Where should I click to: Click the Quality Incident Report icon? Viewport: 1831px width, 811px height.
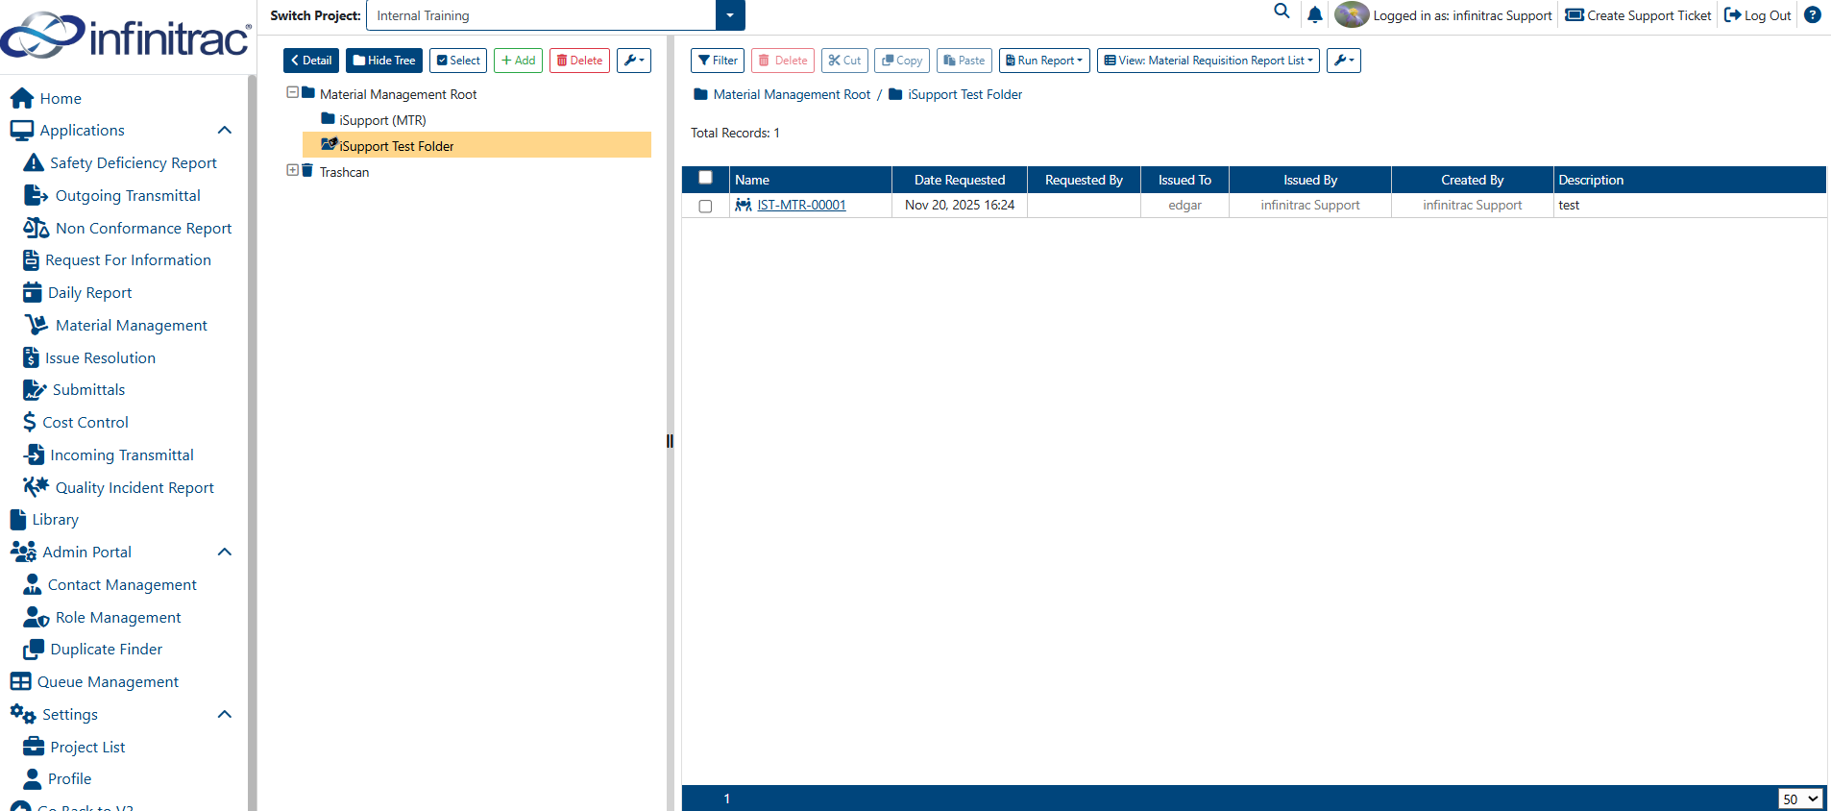pyautogui.click(x=37, y=487)
